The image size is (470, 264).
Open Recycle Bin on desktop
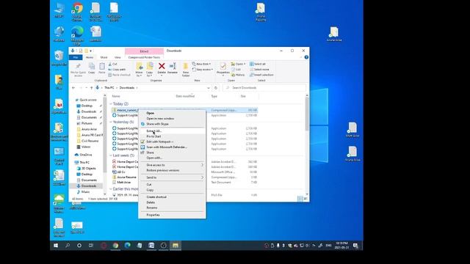[59, 59]
